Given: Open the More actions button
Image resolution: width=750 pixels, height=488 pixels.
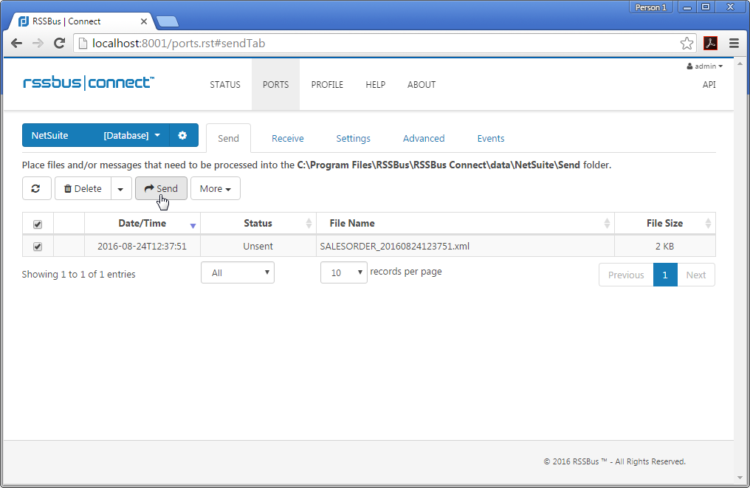Looking at the screenshot, I should (215, 188).
